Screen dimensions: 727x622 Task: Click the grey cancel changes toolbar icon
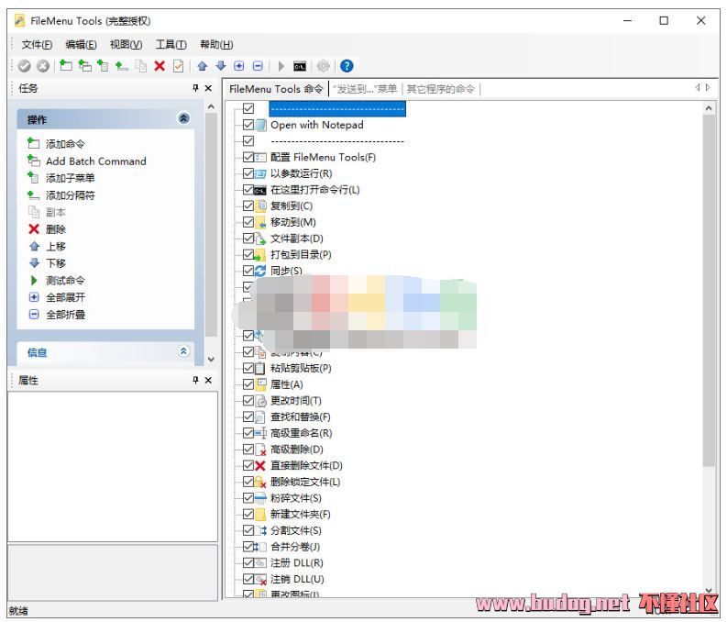pyautogui.click(x=43, y=66)
